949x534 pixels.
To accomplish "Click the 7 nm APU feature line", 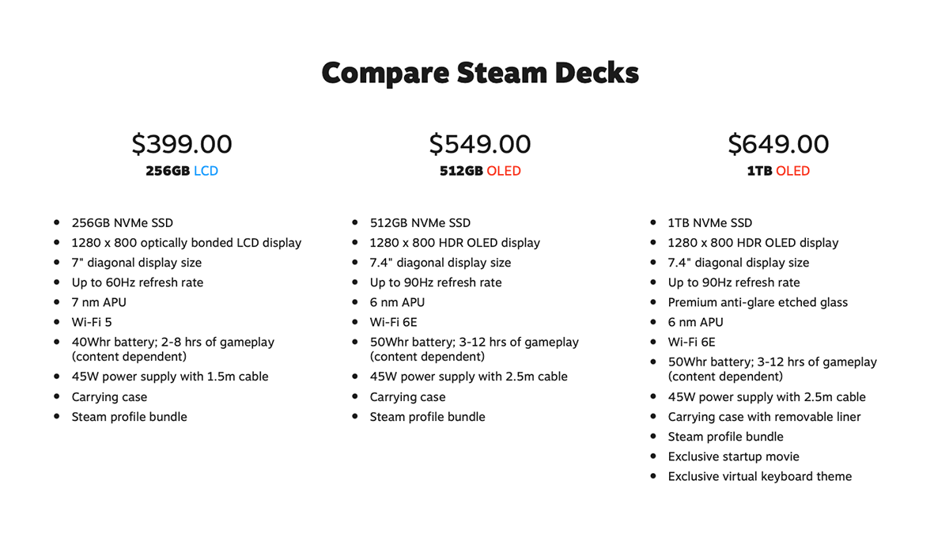I will click(99, 302).
